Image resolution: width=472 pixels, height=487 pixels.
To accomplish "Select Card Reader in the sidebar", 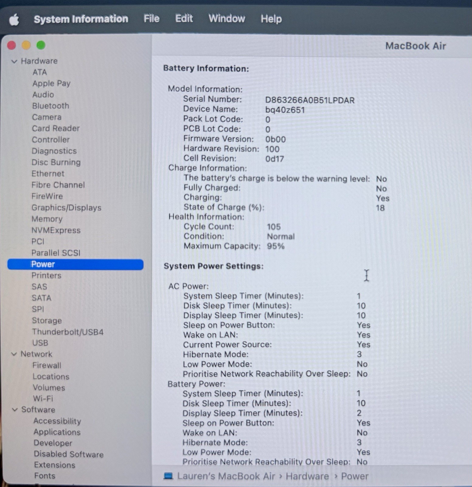I will 56,128.
